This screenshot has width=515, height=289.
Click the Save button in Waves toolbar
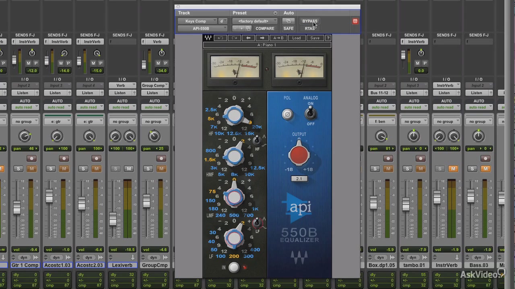point(315,38)
